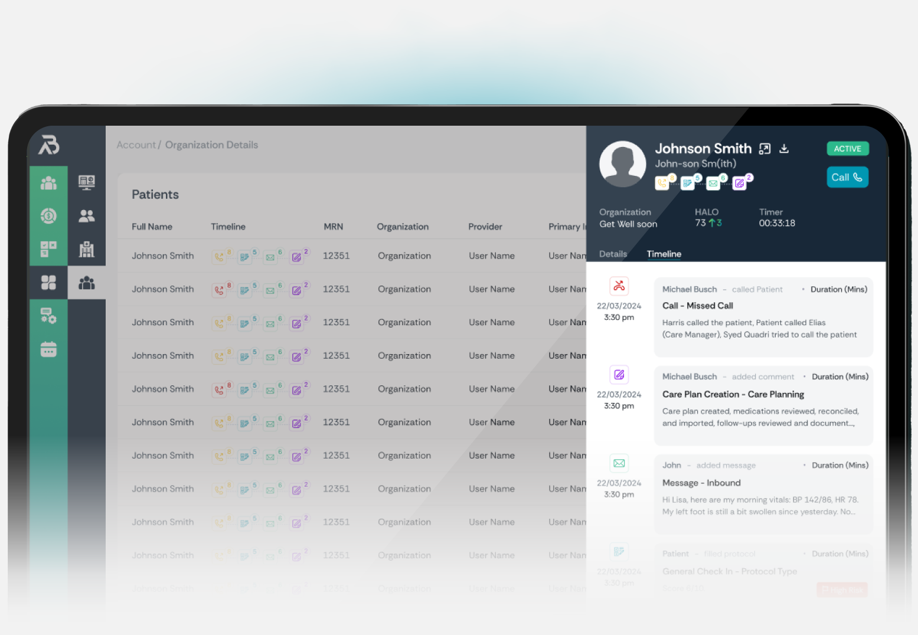Open the telehealth monitor icon in sidebar
Viewport: 918px width, 635px height.
pyautogui.click(x=87, y=182)
